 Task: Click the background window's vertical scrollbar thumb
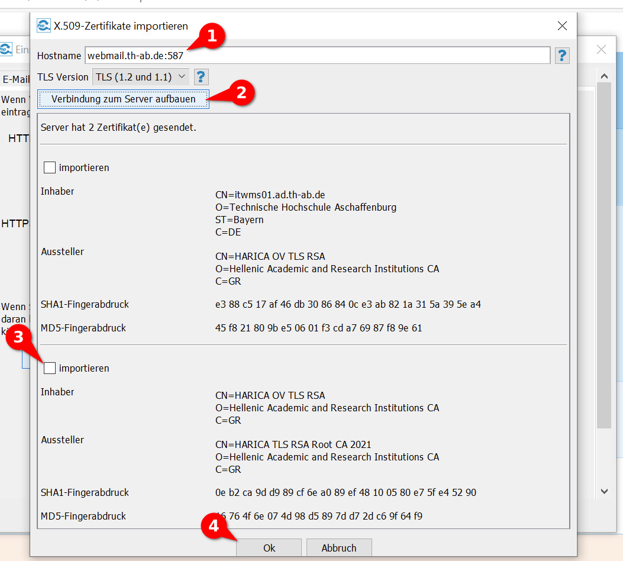(x=604, y=254)
